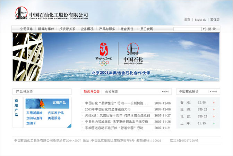233x156 pixels.
Task: Select the 公司报告 tab
Action: point(111,91)
